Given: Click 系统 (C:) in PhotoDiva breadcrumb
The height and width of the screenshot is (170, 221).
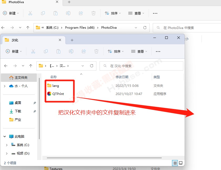Looking at the screenshot, I should coord(52,28).
